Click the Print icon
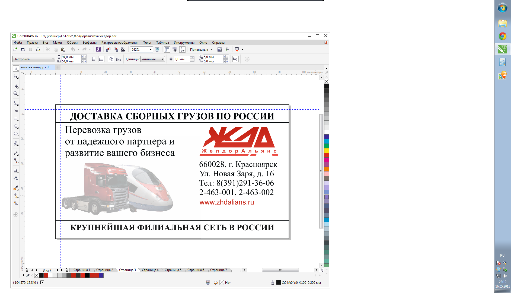Screen dimensions: 511x293 click(x=38, y=49)
